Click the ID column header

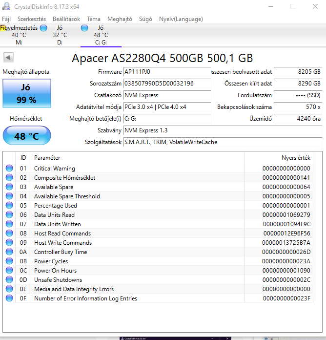tap(23, 158)
